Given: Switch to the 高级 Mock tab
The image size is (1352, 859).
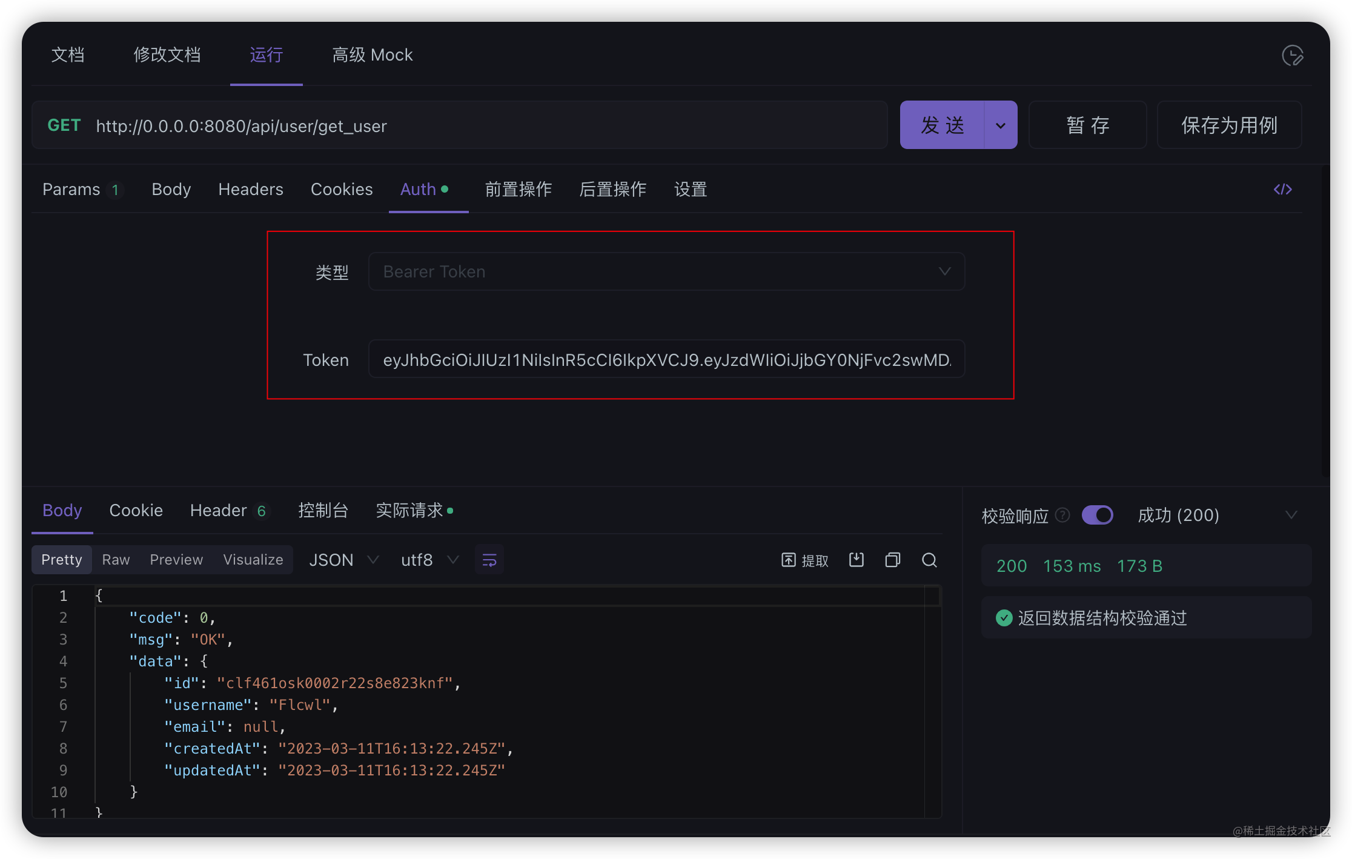Looking at the screenshot, I should pyautogui.click(x=372, y=55).
